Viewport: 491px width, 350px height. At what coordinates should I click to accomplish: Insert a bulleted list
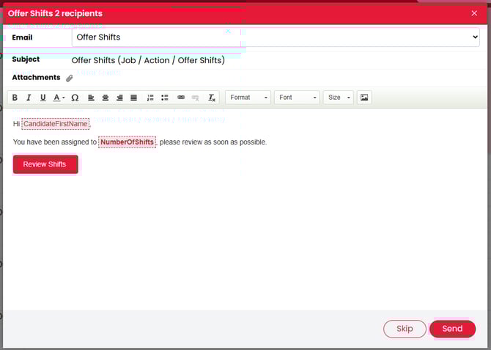(x=165, y=98)
